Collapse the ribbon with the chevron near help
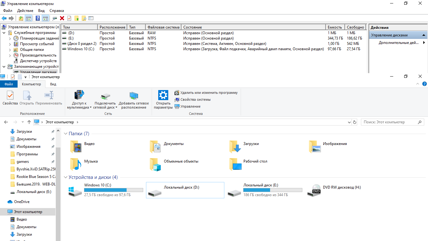Viewport: 428px width, 241px height. [x=418, y=84]
